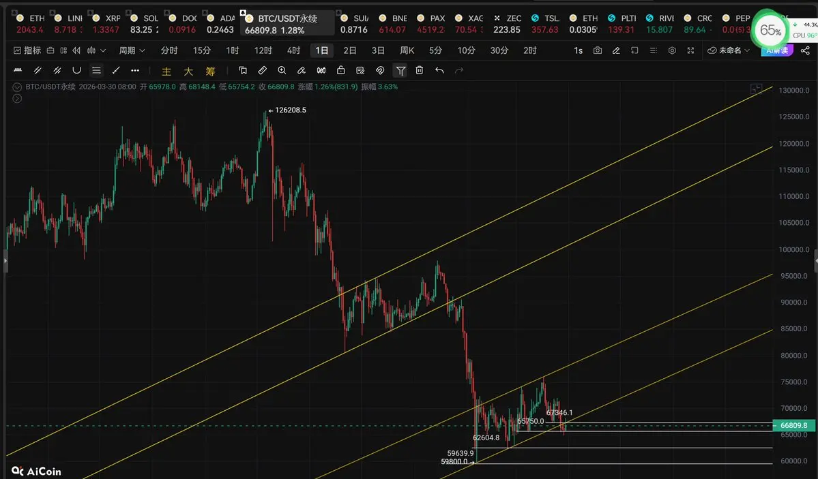Toggle the 主 indicator button
This screenshot has width=818, height=479.
[x=166, y=72]
